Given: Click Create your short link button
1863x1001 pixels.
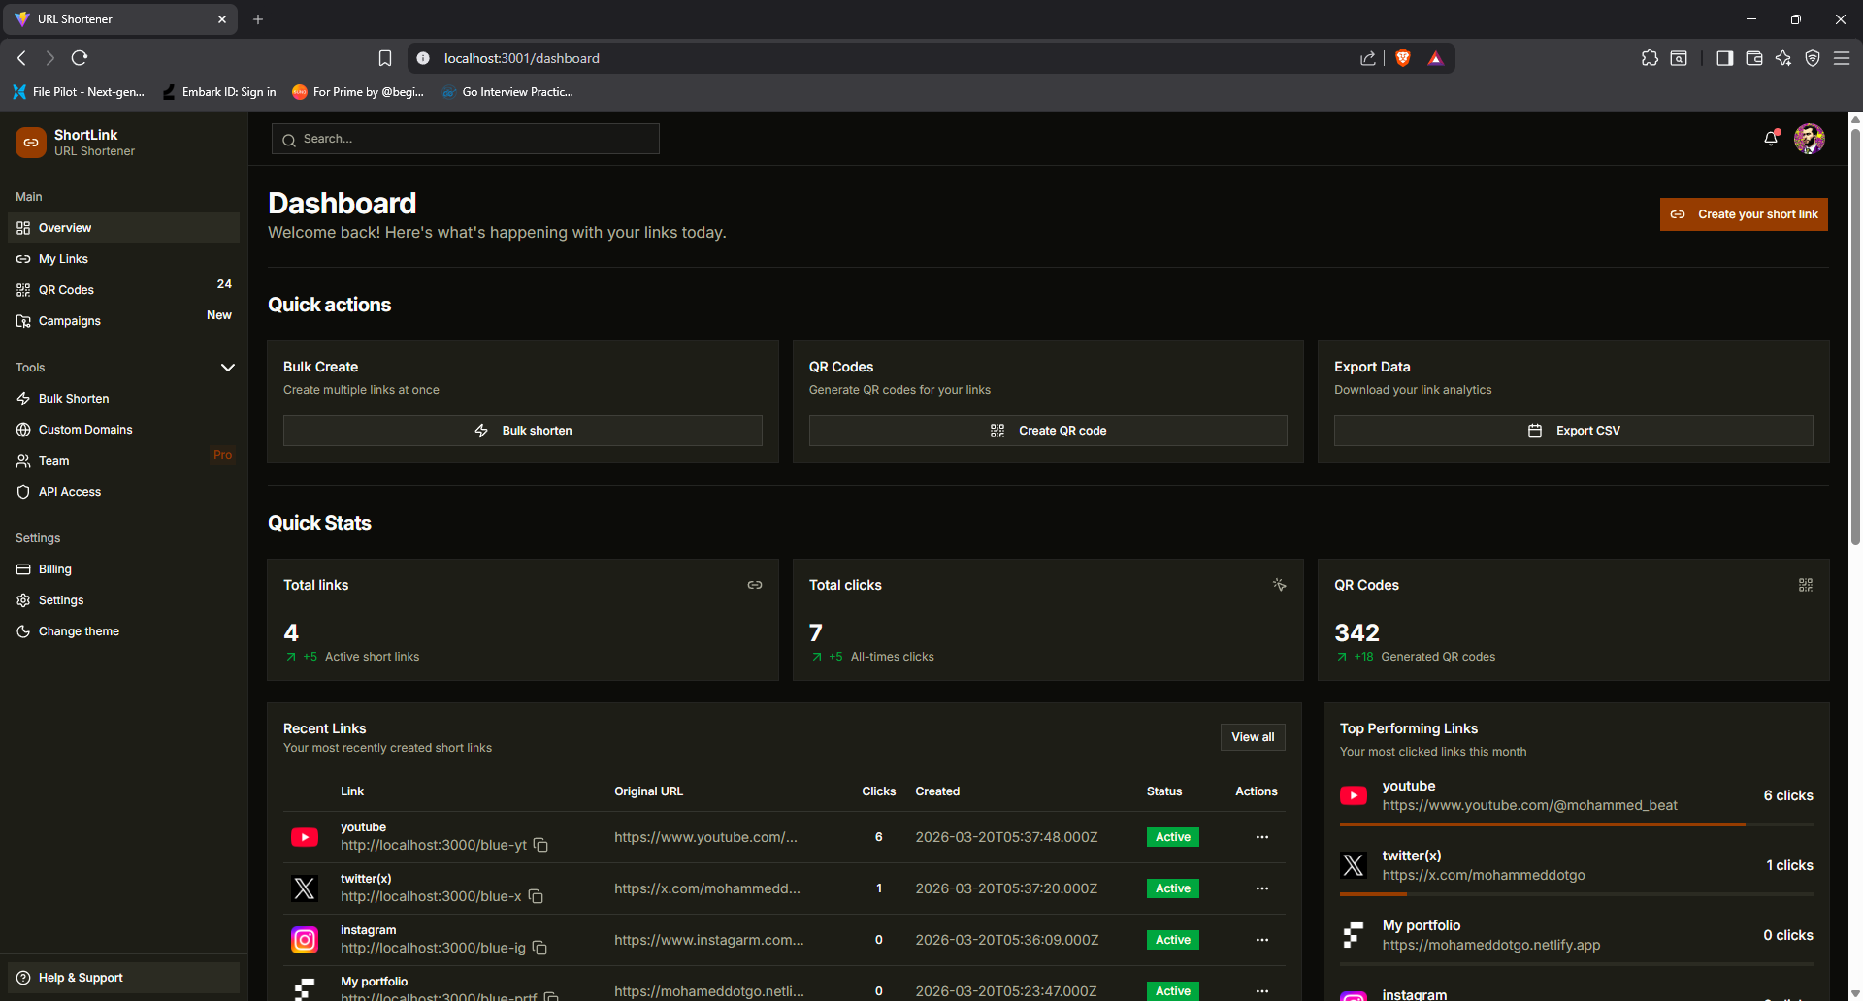Looking at the screenshot, I should 1744,214.
